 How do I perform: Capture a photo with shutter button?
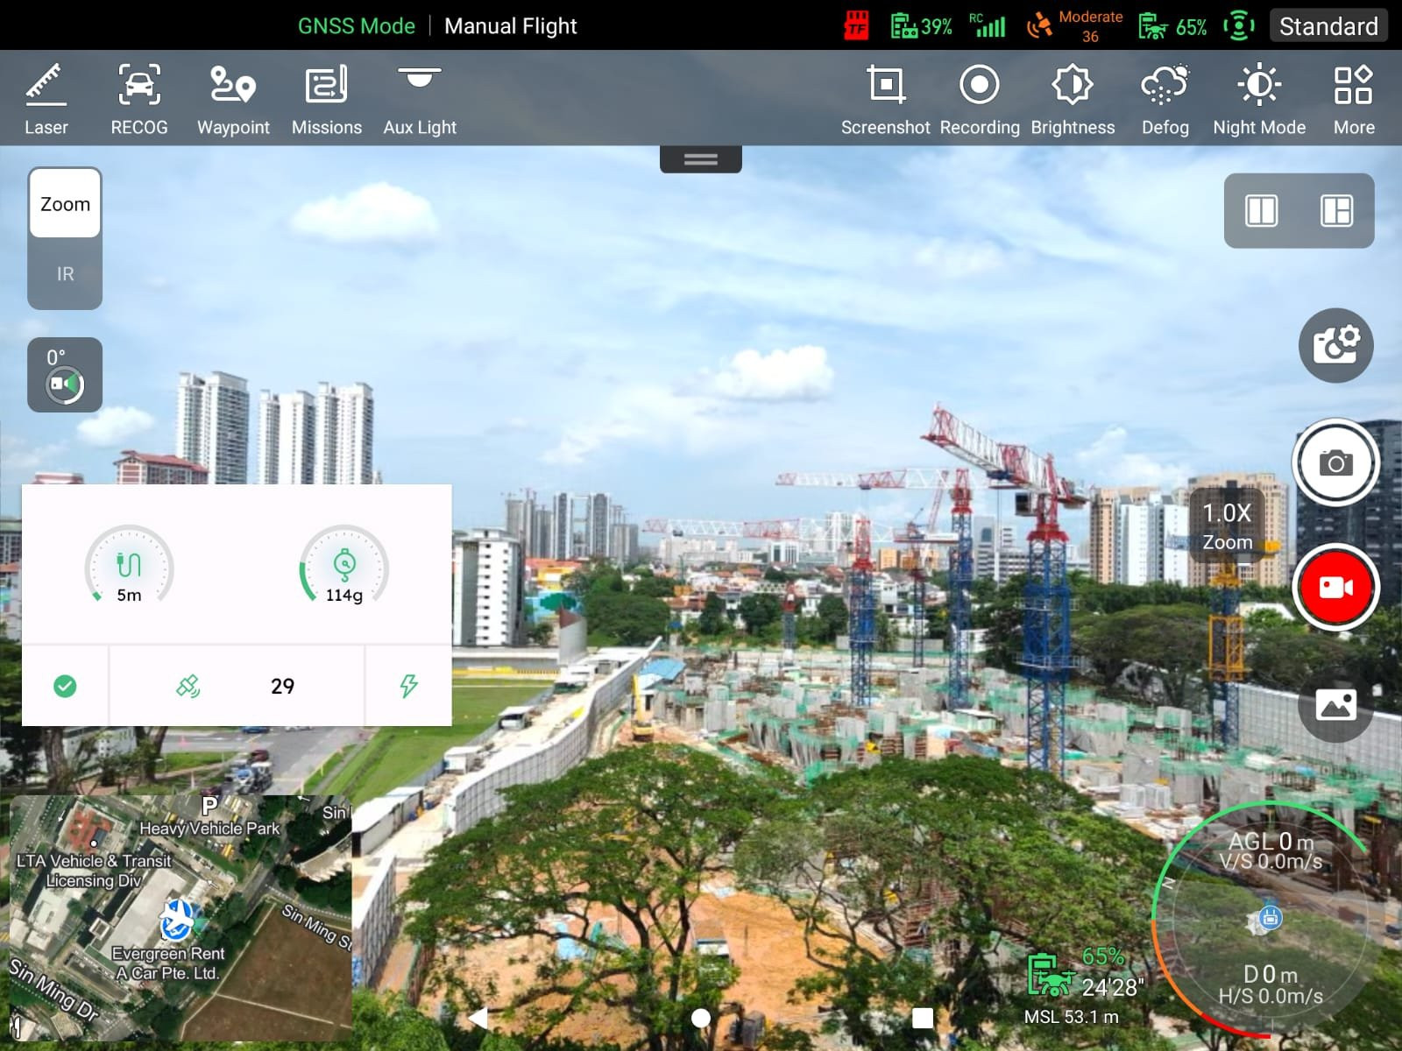pyautogui.click(x=1335, y=462)
